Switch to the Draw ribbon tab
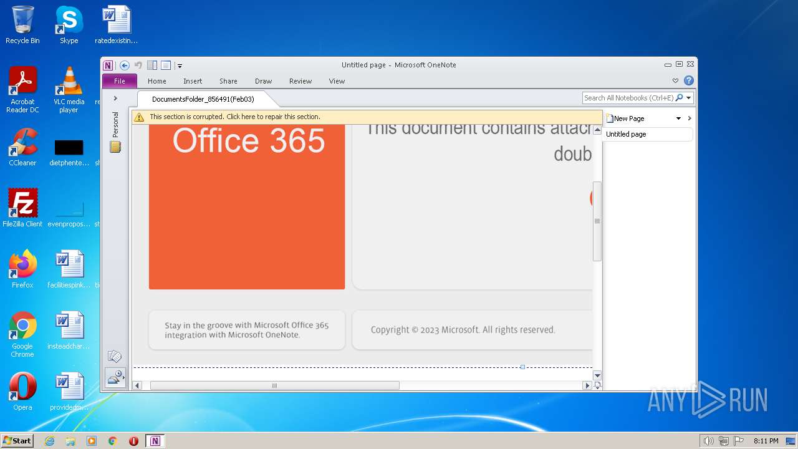798x449 pixels. pyautogui.click(x=264, y=81)
